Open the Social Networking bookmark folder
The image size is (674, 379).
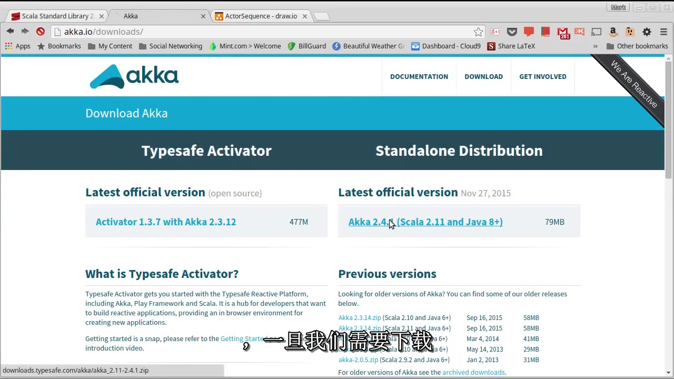pyautogui.click(x=171, y=46)
